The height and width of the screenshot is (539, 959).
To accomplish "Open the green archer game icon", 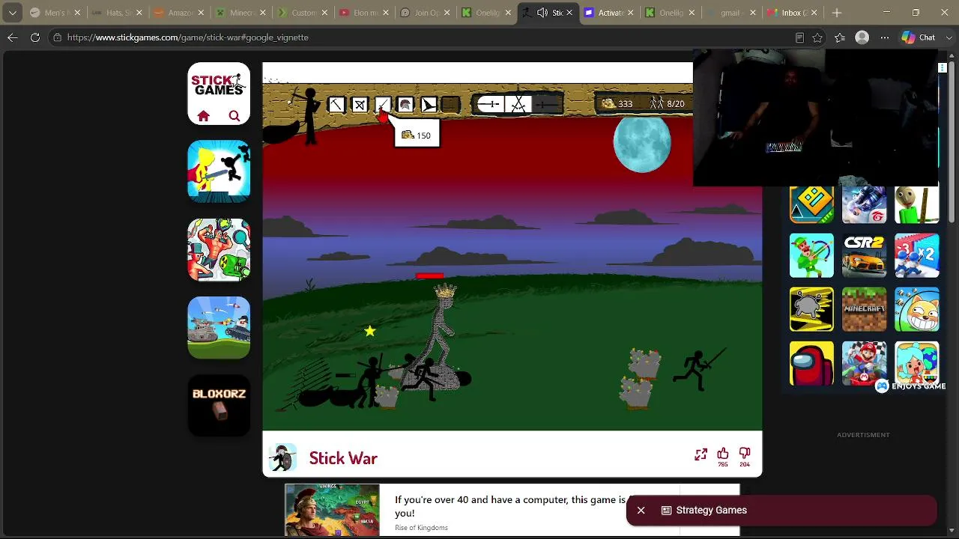I will tap(811, 255).
